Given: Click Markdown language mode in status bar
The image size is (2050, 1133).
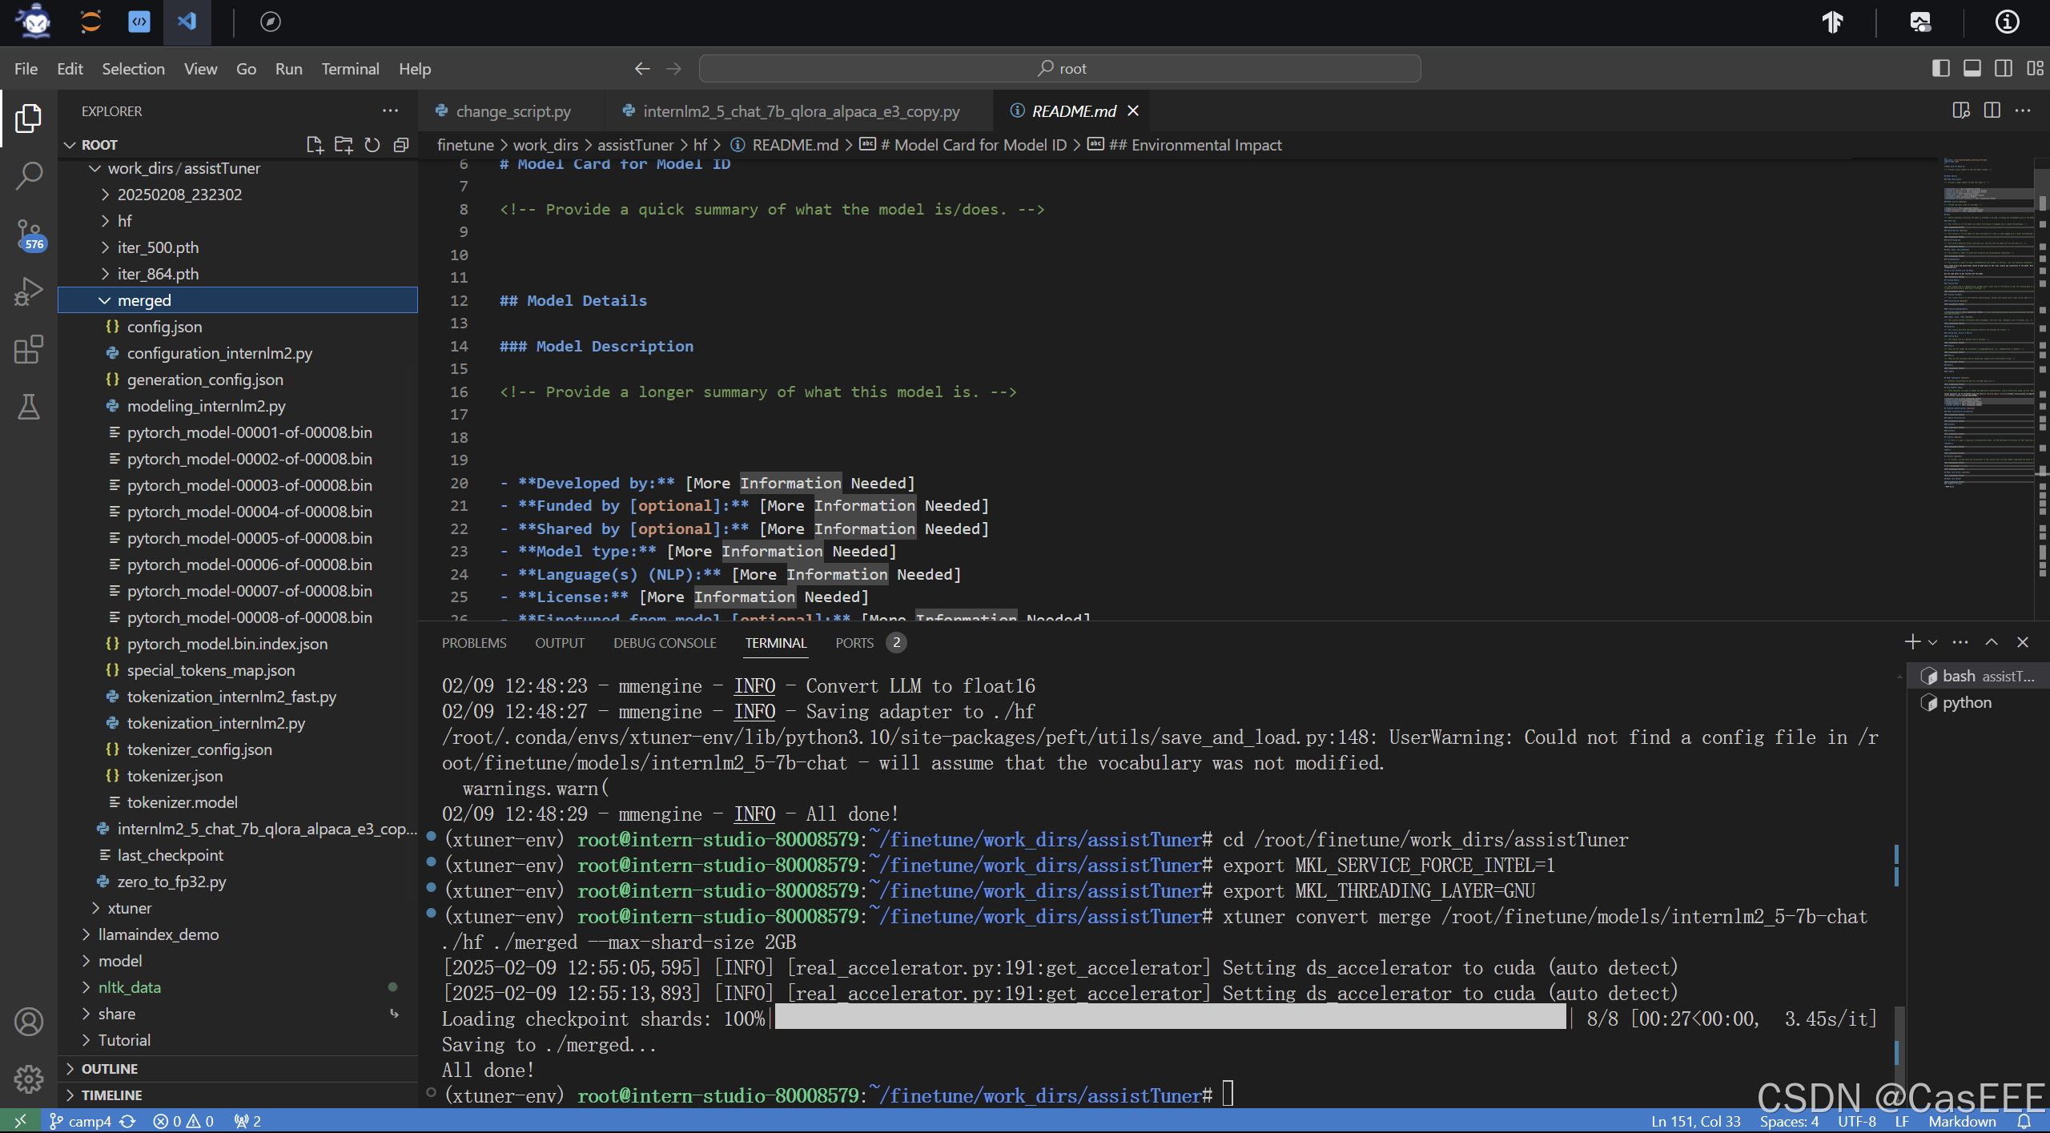Looking at the screenshot, I should (1962, 1121).
